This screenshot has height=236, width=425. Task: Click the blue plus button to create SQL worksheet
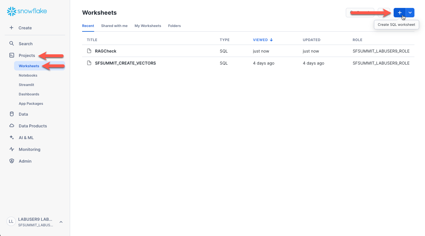(x=399, y=13)
